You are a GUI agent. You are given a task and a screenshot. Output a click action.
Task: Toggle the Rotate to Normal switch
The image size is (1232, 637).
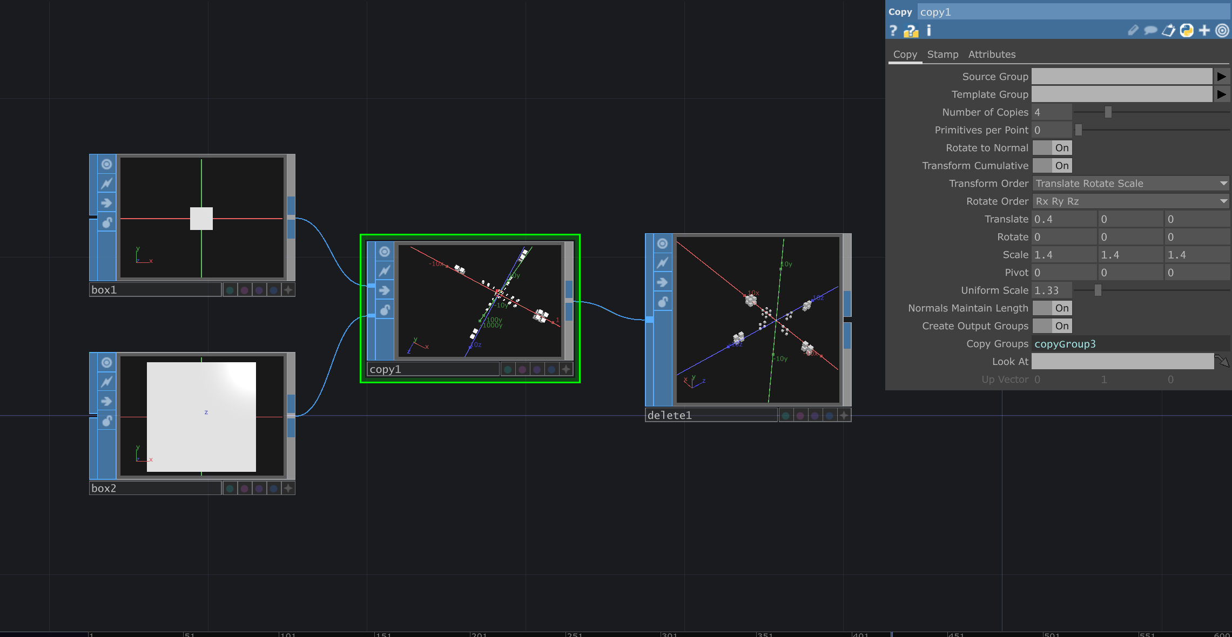[1052, 148]
